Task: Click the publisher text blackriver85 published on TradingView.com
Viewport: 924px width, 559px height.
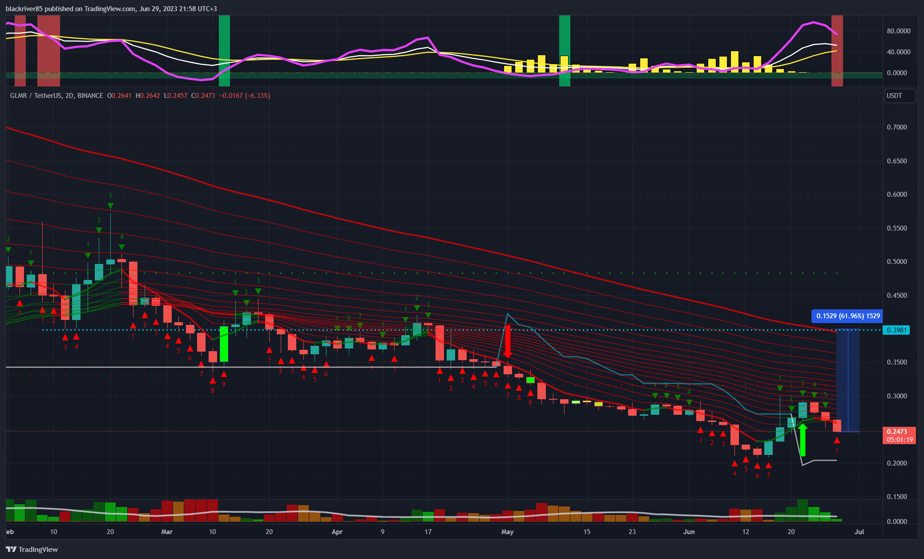Action: 71,9
